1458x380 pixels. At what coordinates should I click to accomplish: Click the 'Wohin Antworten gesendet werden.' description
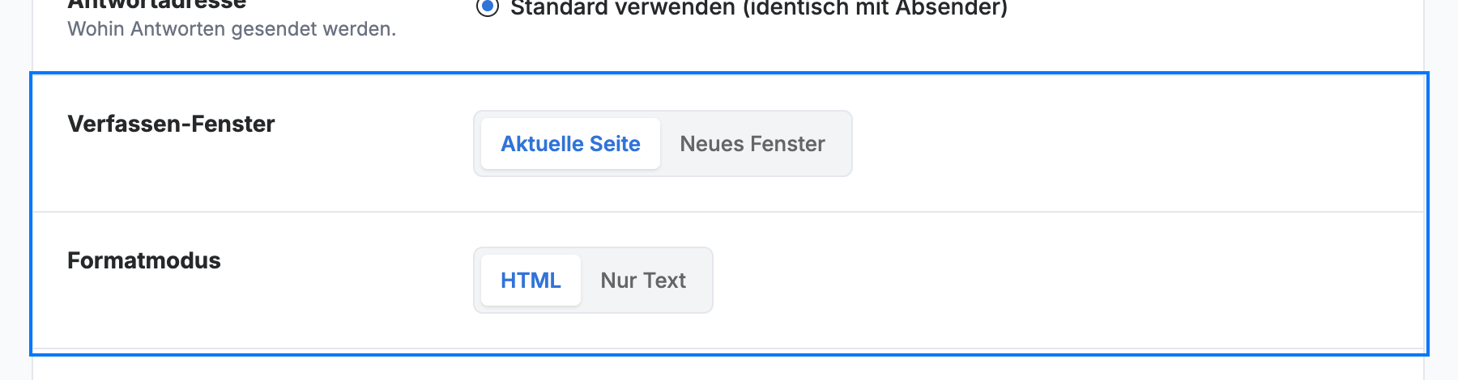232,29
